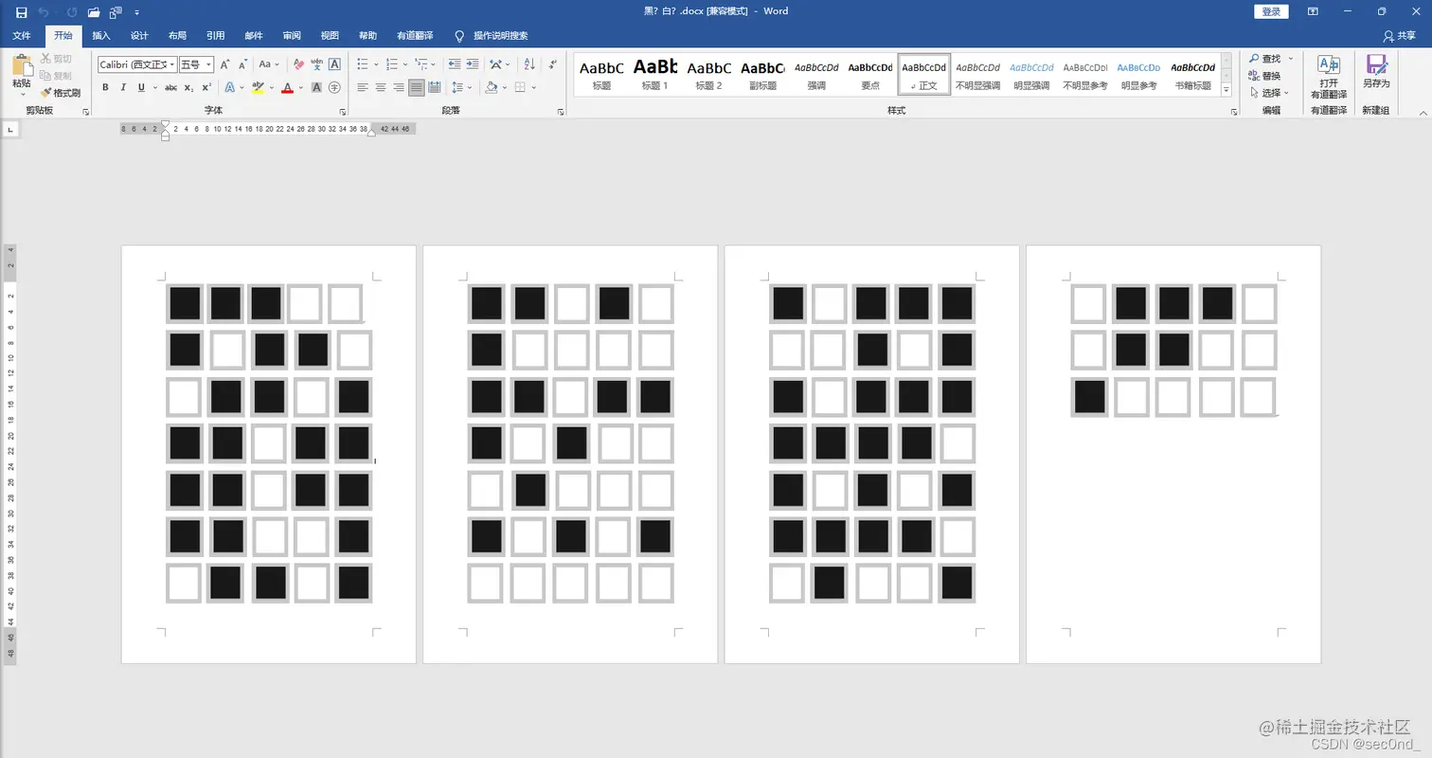
Task: Switch to the Review (审阅) tab
Action: 292,36
